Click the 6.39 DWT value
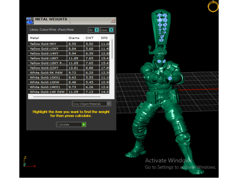 click(89, 53)
